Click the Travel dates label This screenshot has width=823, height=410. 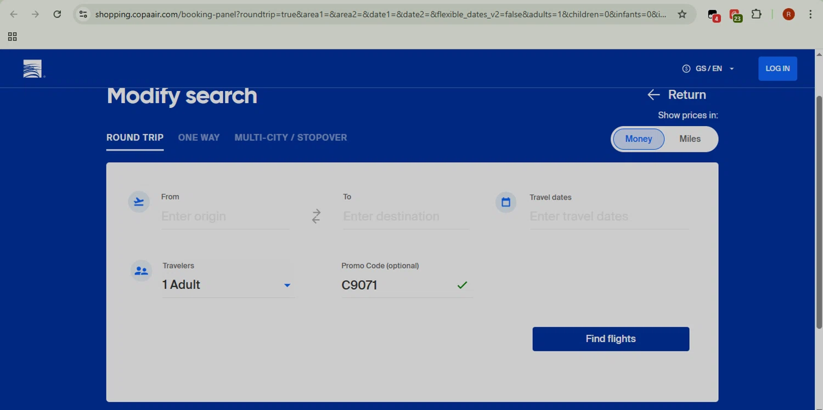pyautogui.click(x=550, y=197)
